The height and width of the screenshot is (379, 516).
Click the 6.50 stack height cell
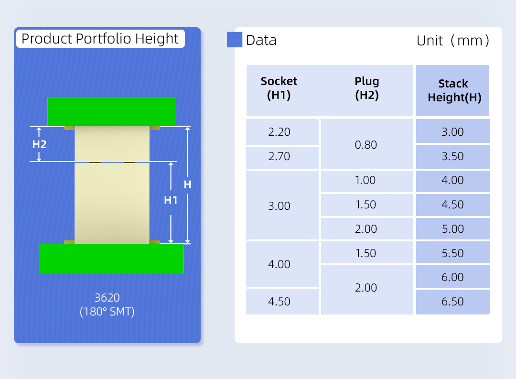452,302
